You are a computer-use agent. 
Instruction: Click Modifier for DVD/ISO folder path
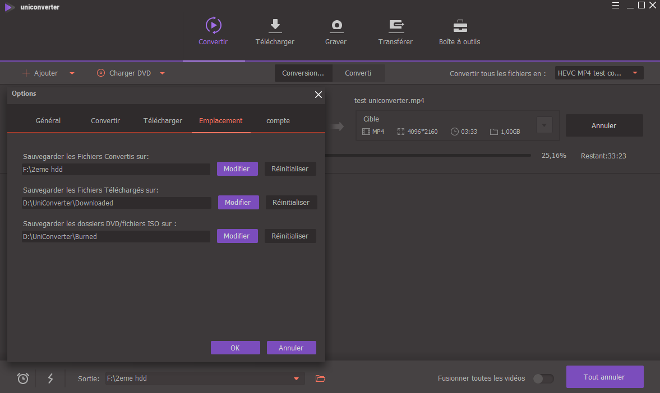[x=237, y=236]
